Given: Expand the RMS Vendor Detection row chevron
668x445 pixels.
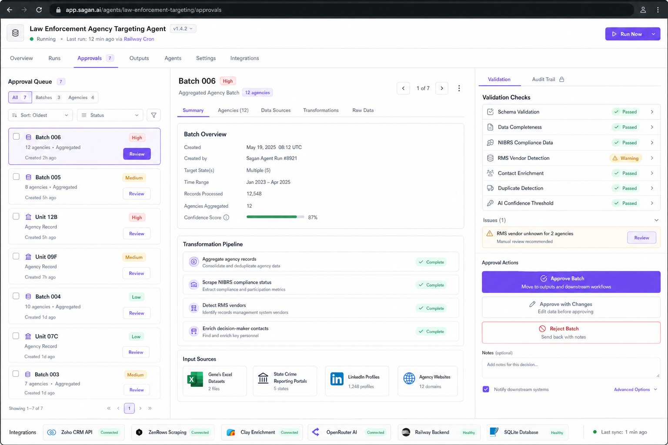Looking at the screenshot, I should click(x=652, y=158).
